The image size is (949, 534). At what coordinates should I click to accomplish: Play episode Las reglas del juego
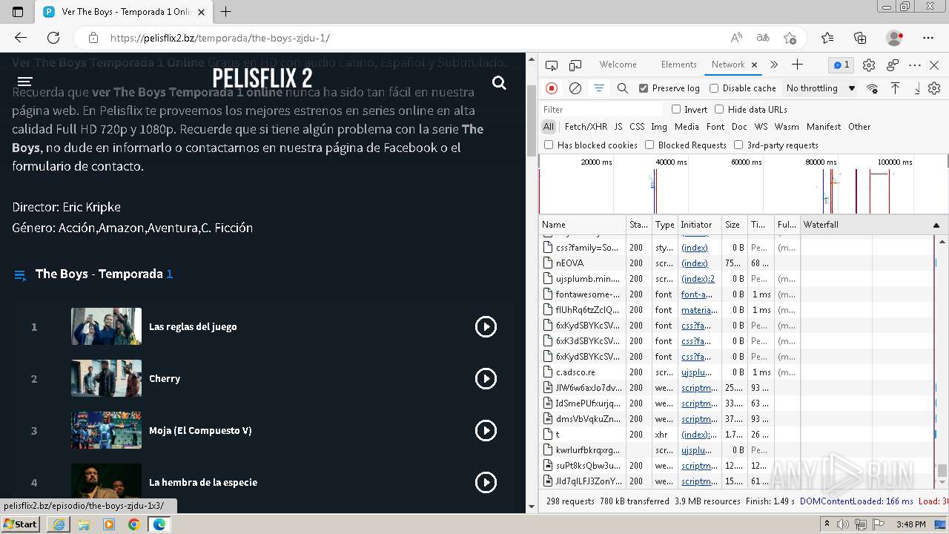click(x=486, y=326)
